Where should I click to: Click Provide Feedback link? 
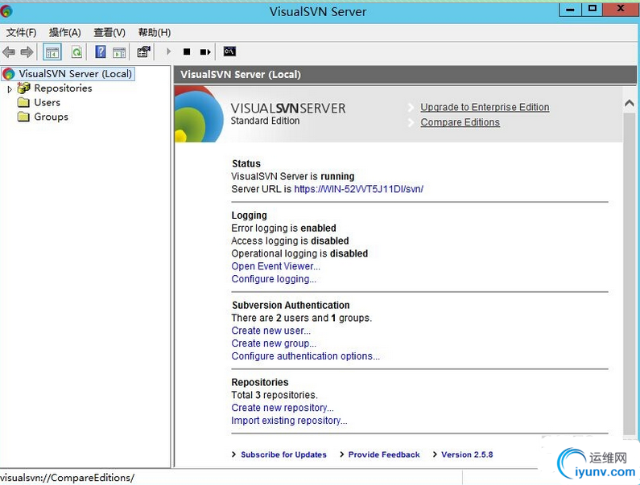point(384,454)
